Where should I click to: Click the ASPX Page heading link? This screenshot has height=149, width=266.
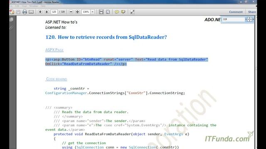point(54,50)
